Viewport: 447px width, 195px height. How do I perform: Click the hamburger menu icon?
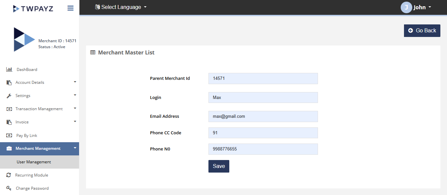click(x=70, y=8)
